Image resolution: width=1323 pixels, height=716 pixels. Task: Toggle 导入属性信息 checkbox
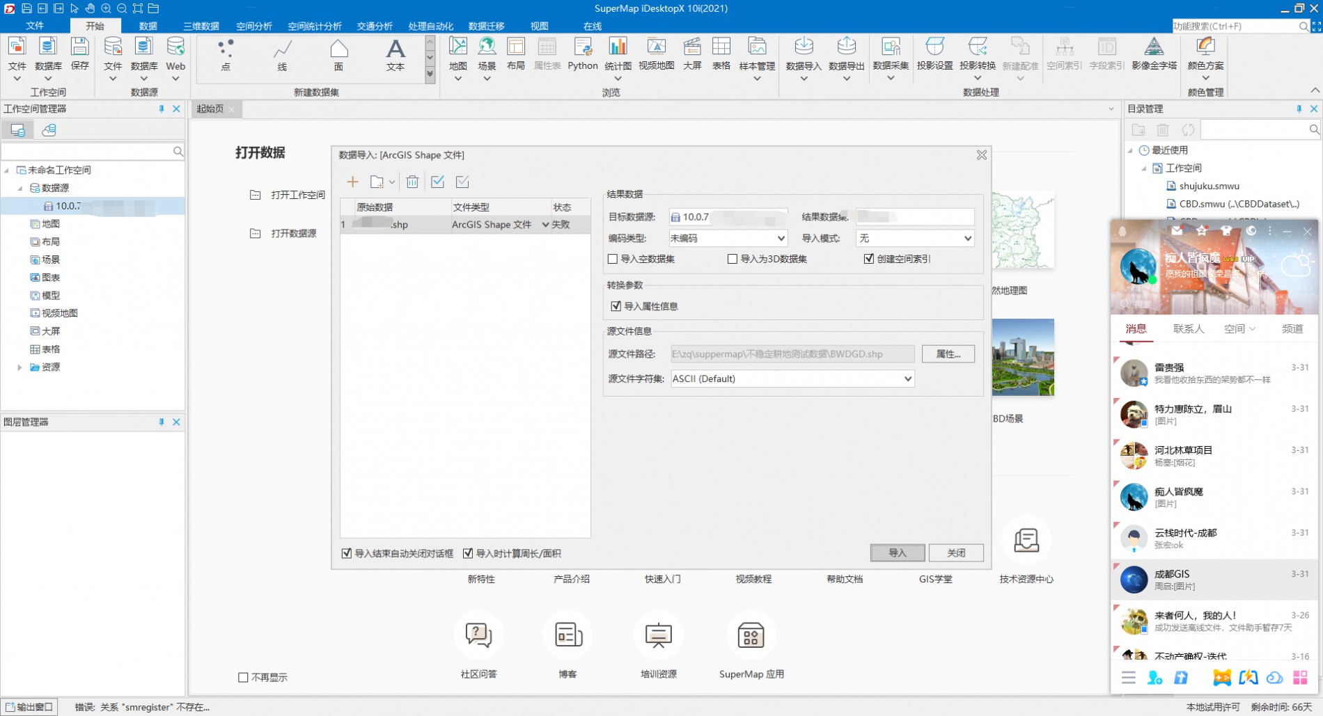[616, 306]
